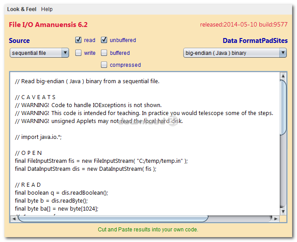The image size is (297, 242).
Task: Click the Source heading label
Action: click(x=19, y=41)
